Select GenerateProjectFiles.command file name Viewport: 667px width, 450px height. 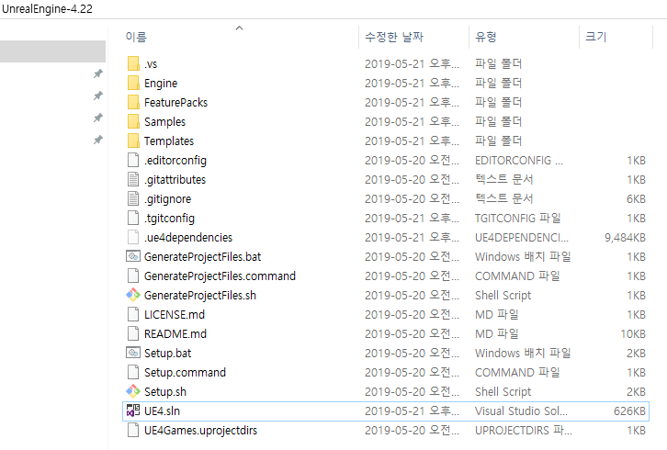[x=220, y=276]
